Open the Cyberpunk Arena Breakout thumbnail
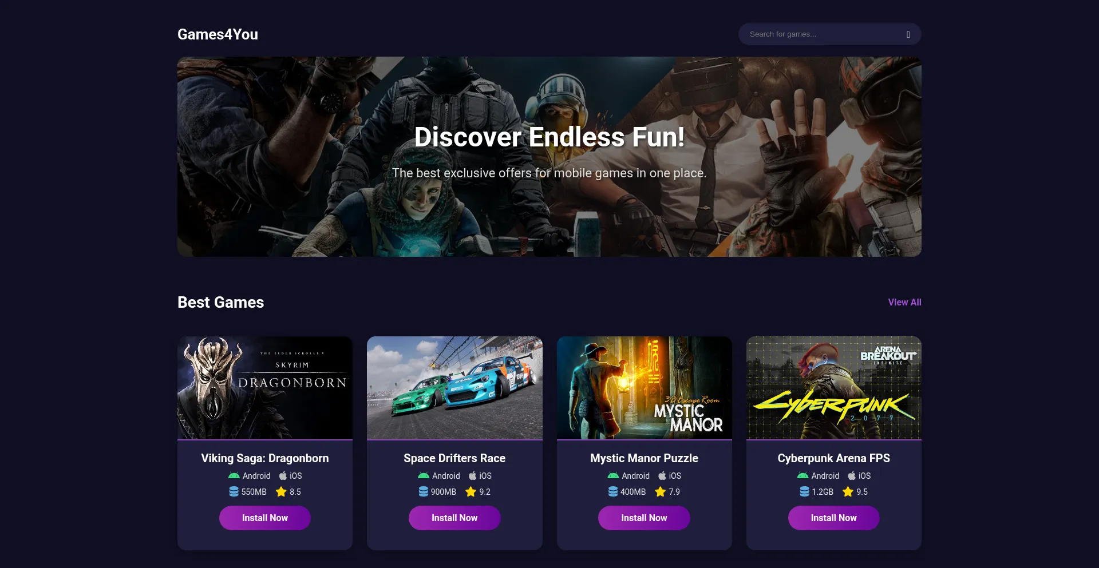The image size is (1099, 568). [833, 388]
